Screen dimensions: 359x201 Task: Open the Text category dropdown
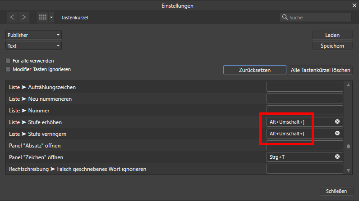(33, 45)
